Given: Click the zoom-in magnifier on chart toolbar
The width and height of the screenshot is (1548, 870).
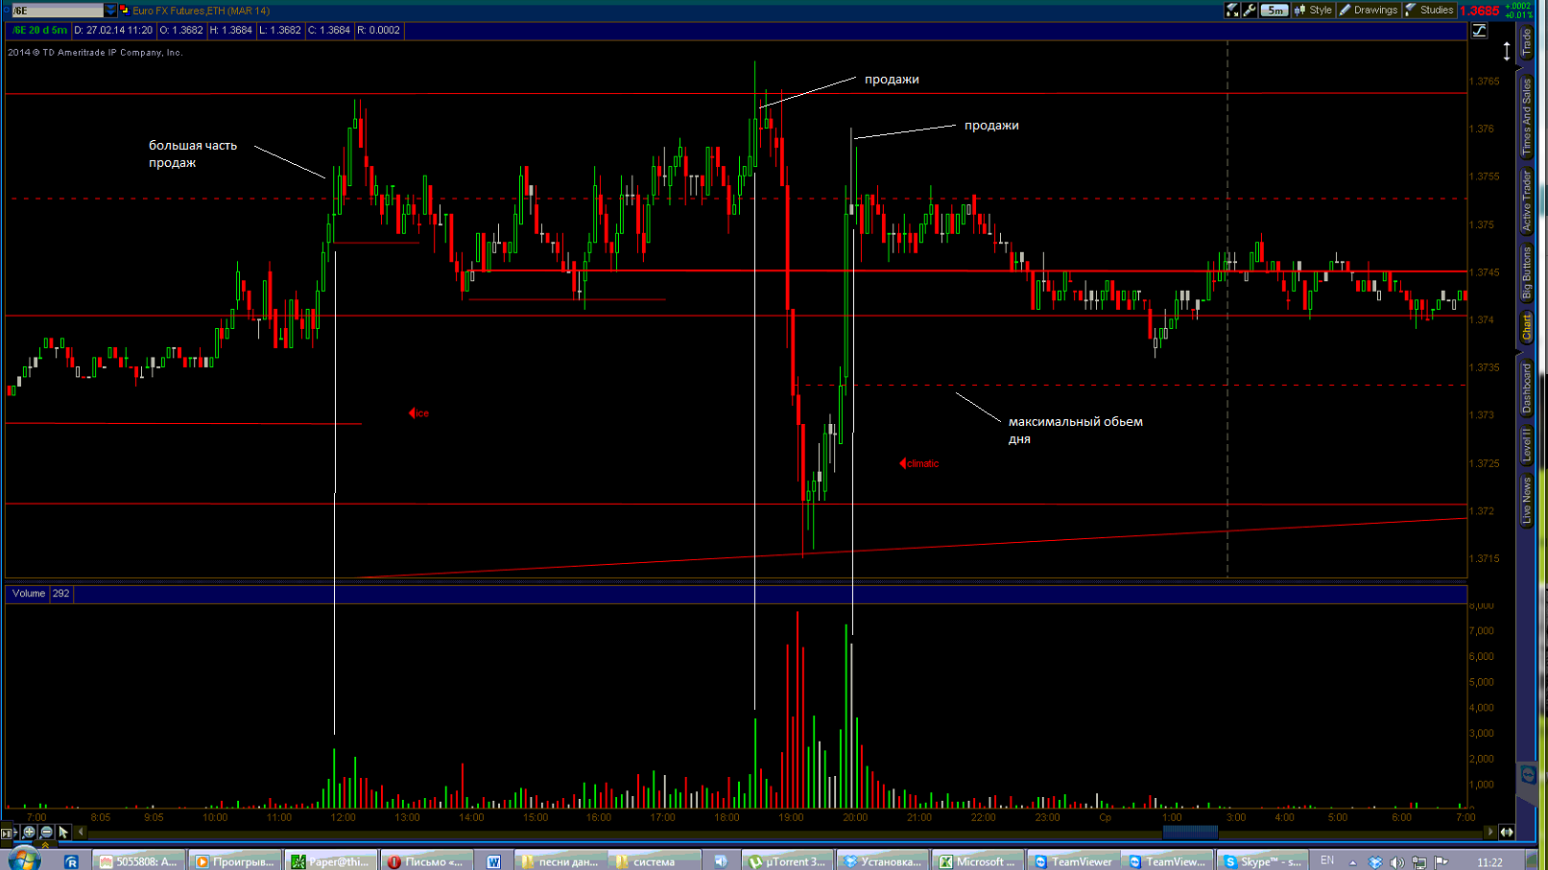Looking at the screenshot, I should (x=29, y=832).
